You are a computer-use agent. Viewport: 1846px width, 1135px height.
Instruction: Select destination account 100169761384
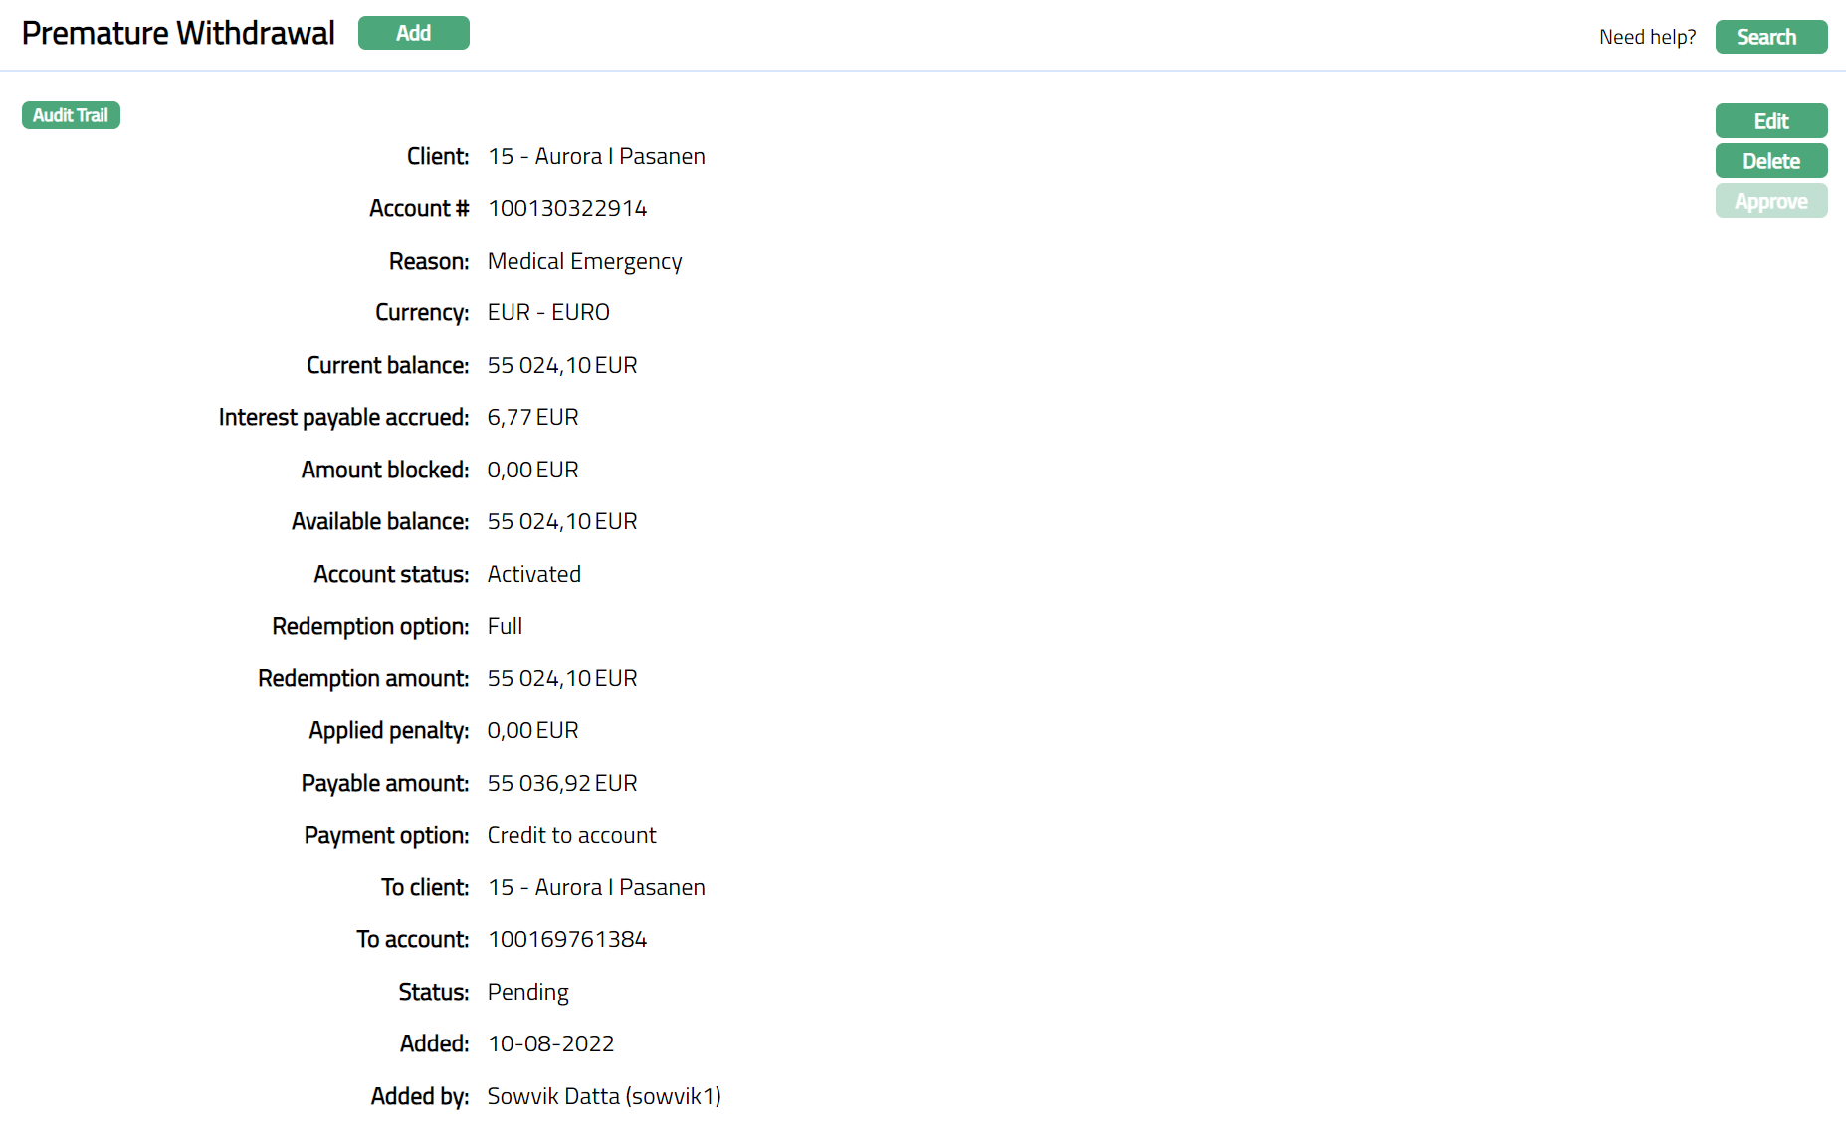point(567,940)
